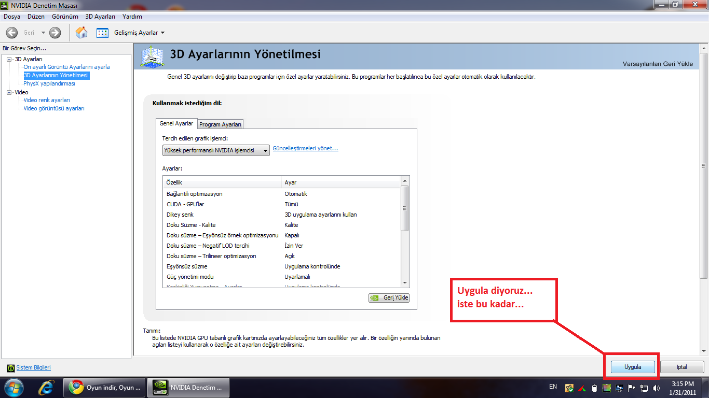Screen dimensions: 709x398
Task: Click the tray icon with the green checkmark
Action: point(569,388)
